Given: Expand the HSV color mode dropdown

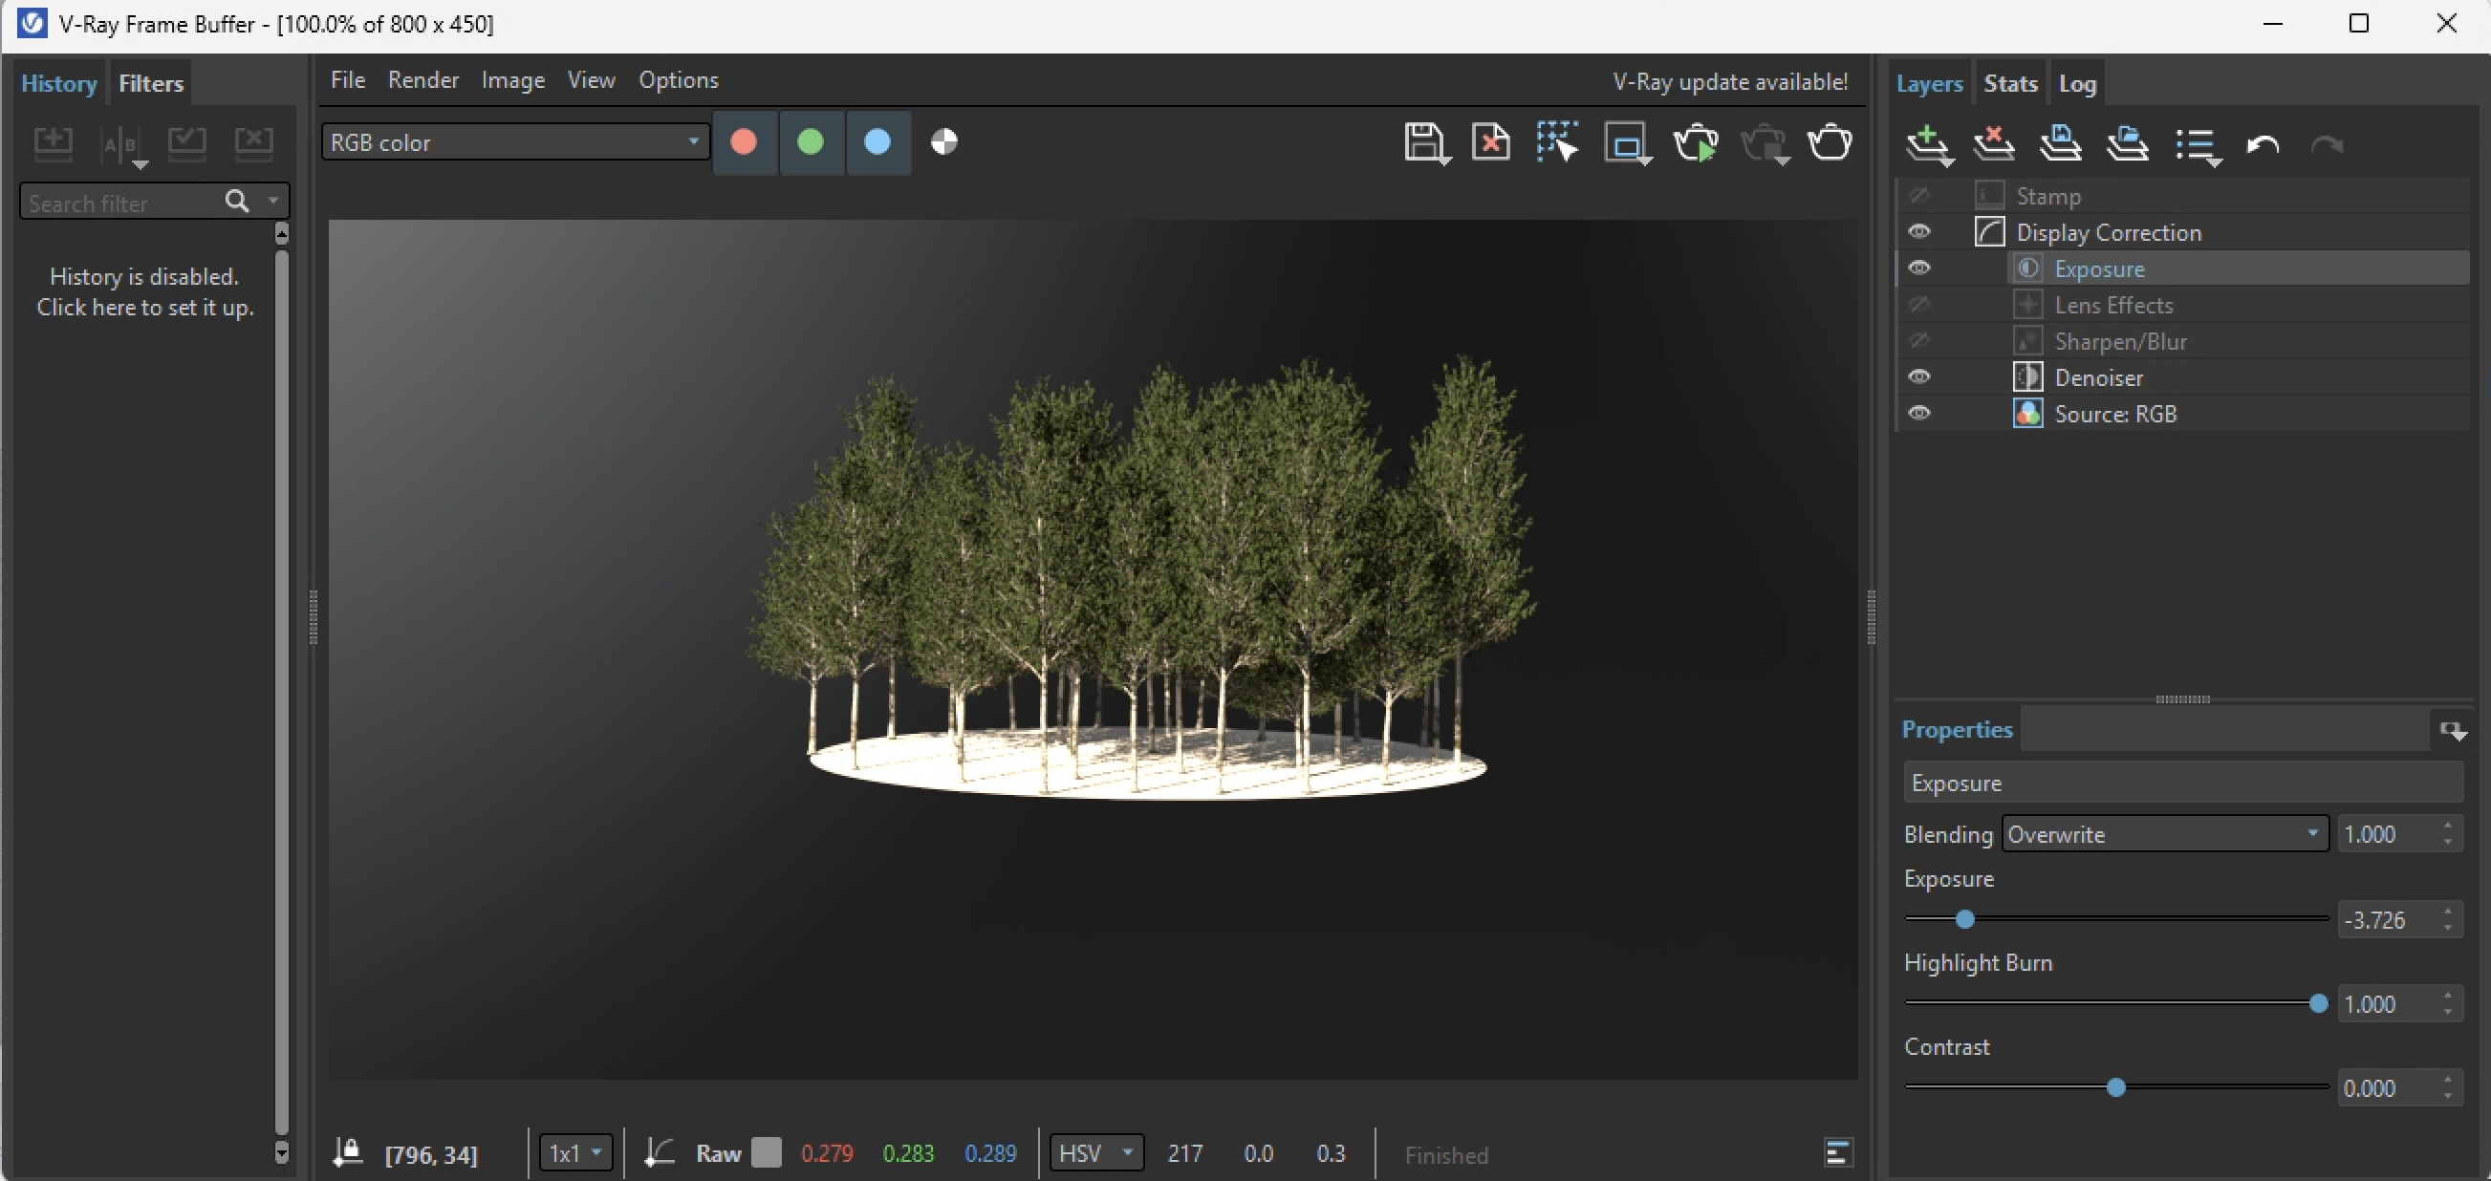Looking at the screenshot, I should 1095,1153.
